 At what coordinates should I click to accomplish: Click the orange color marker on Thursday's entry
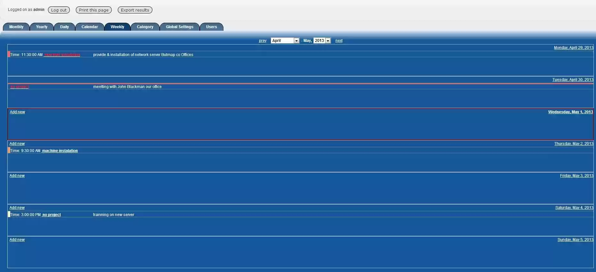(x=9, y=150)
